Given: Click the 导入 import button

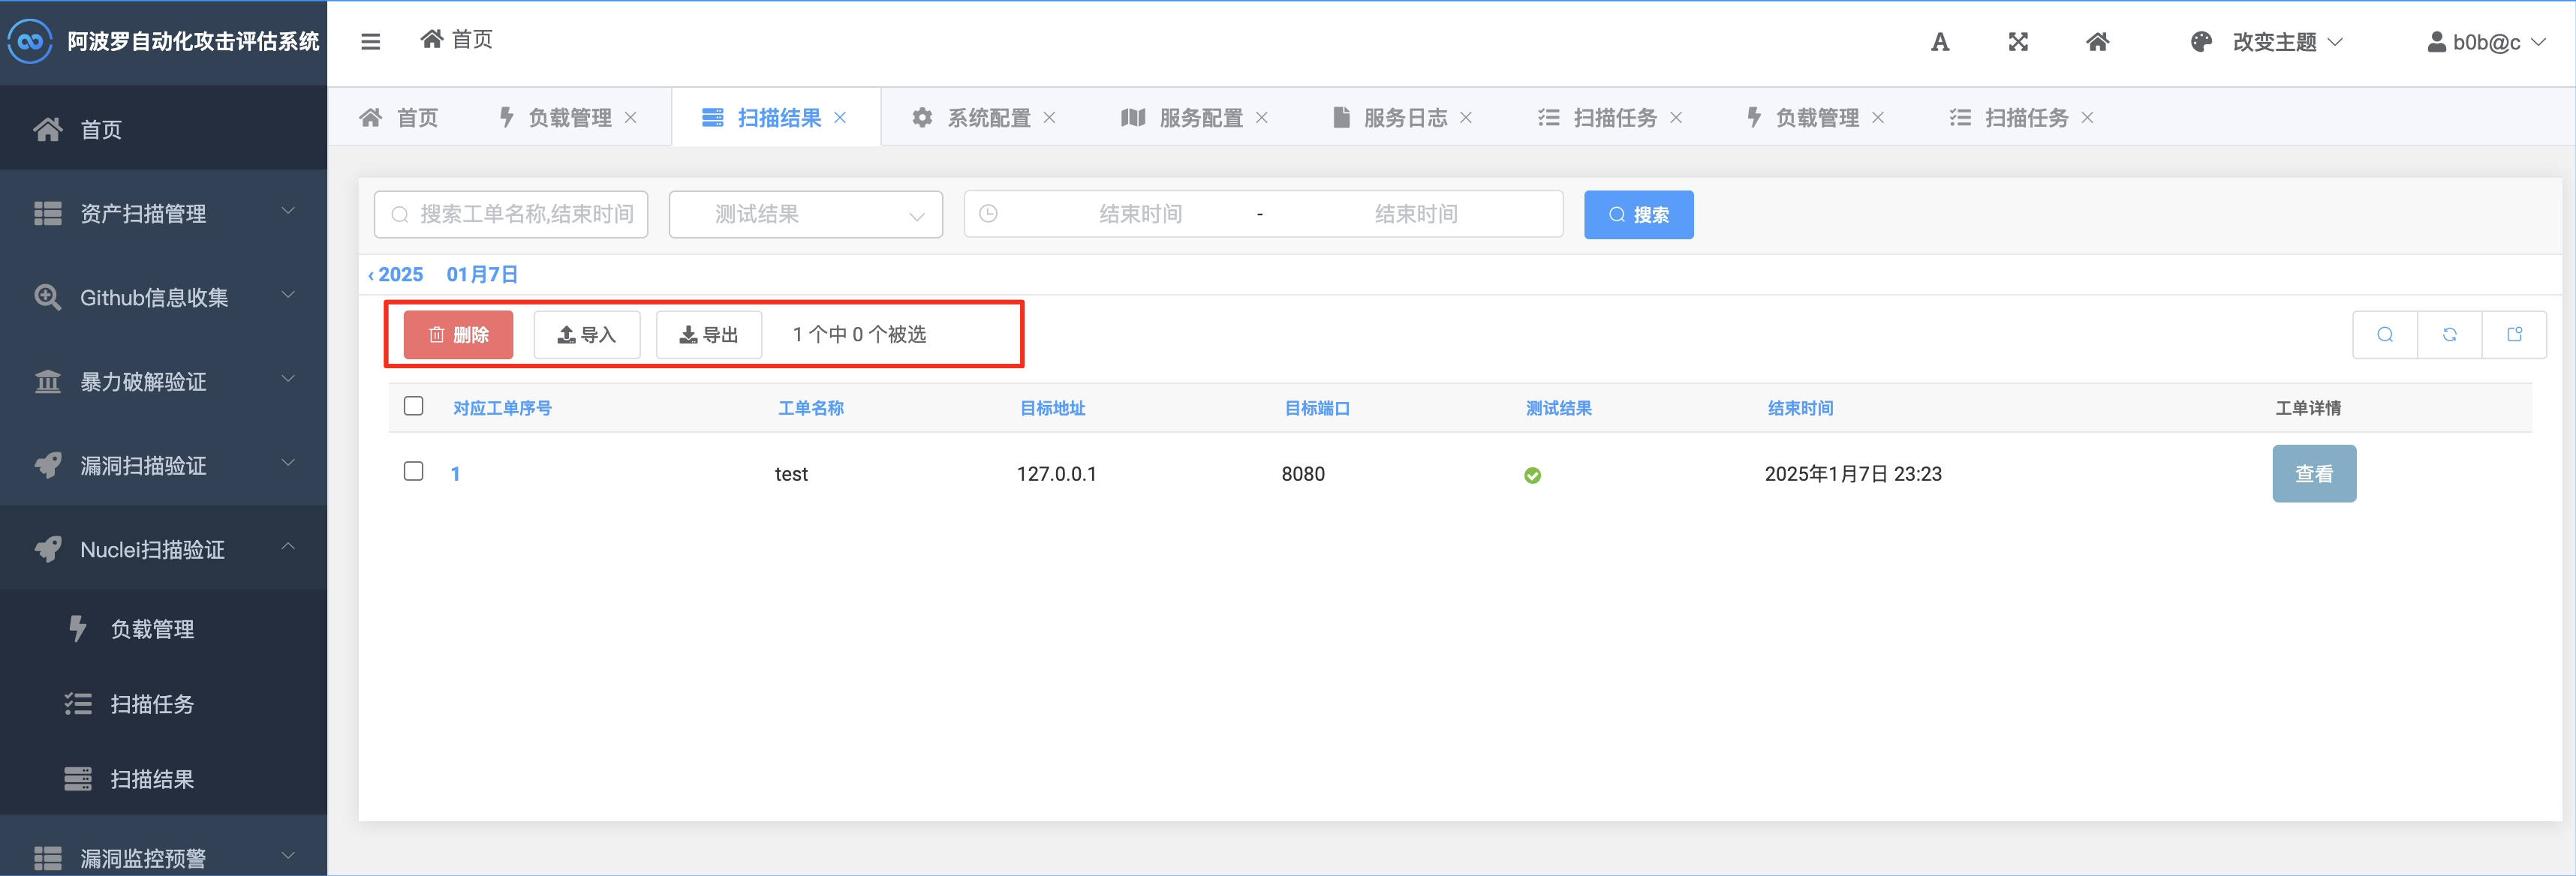Looking at the screenshot, I should [x=586, y=334].
